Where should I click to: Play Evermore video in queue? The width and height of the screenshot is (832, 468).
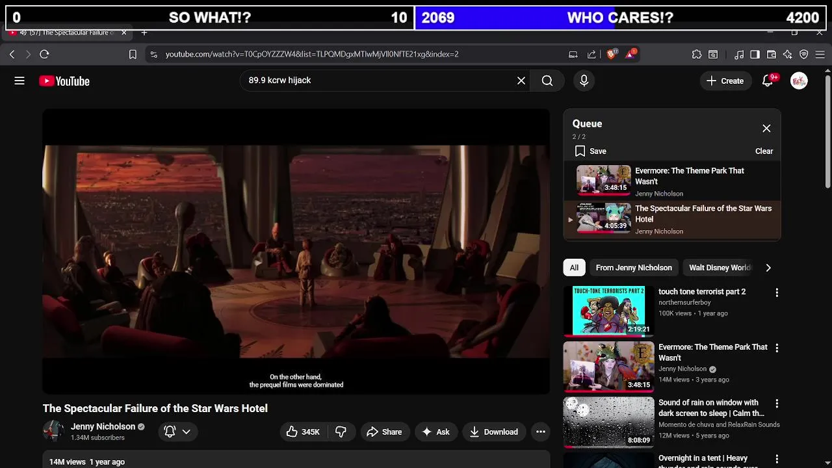click(672, 182)
